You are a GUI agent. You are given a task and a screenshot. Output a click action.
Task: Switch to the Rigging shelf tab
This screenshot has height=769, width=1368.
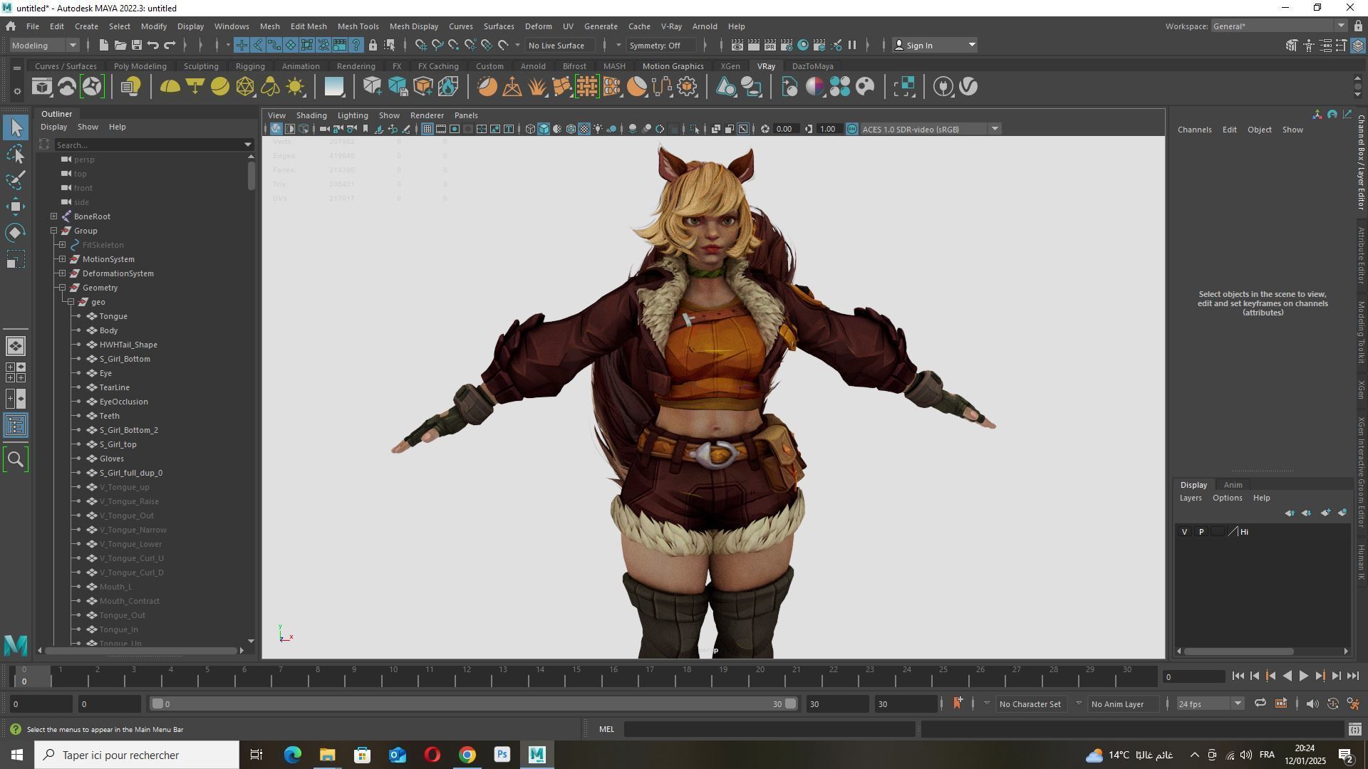pos(250,66)
